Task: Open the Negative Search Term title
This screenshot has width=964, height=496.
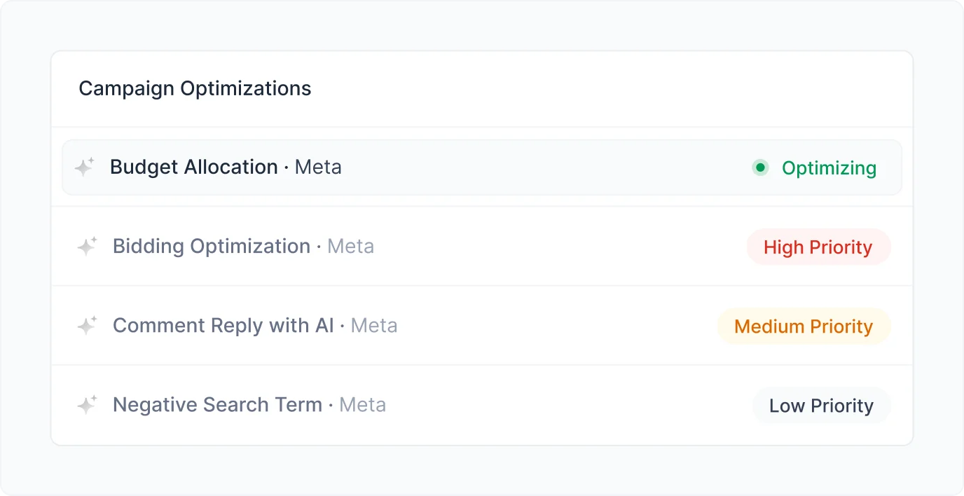Action: point(217,405)
